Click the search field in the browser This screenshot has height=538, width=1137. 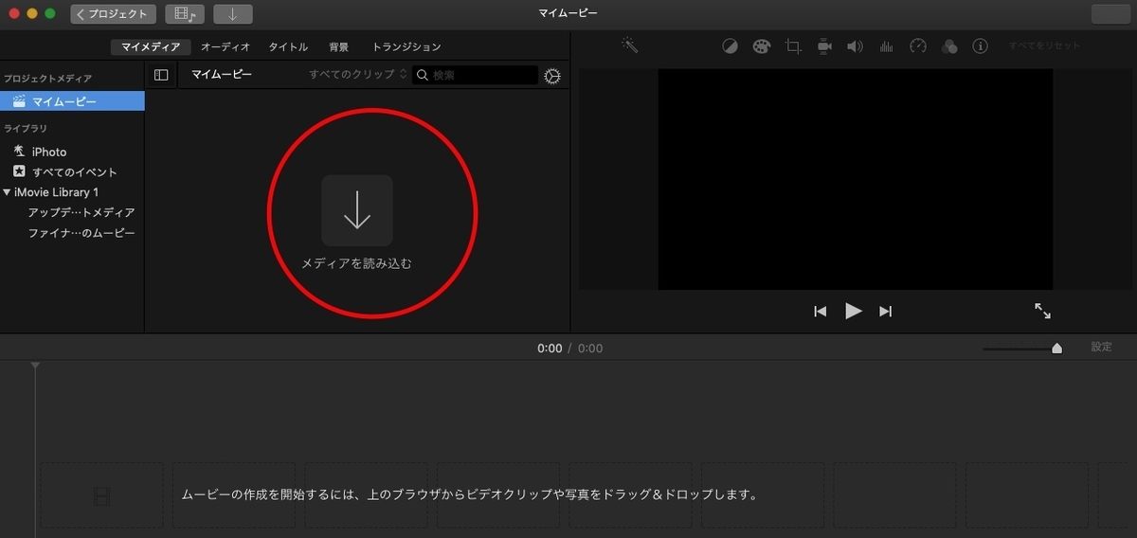[x=475, y=75]
